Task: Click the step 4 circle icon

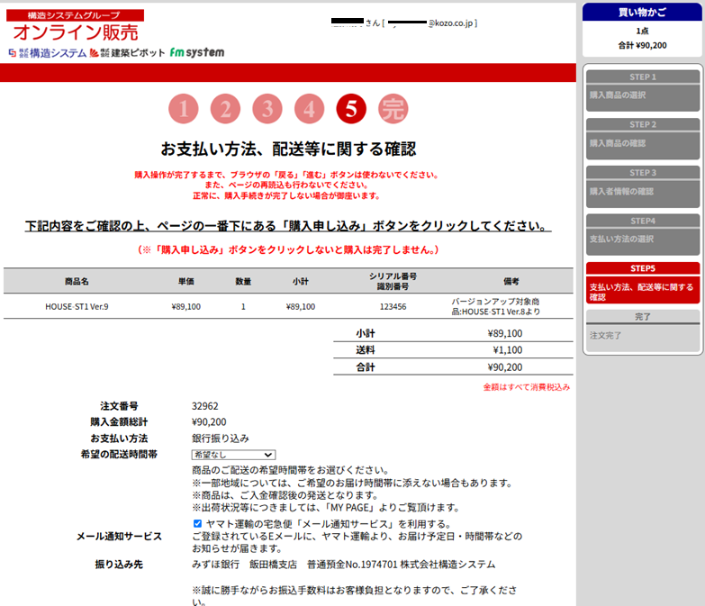Action: (309, 109)
